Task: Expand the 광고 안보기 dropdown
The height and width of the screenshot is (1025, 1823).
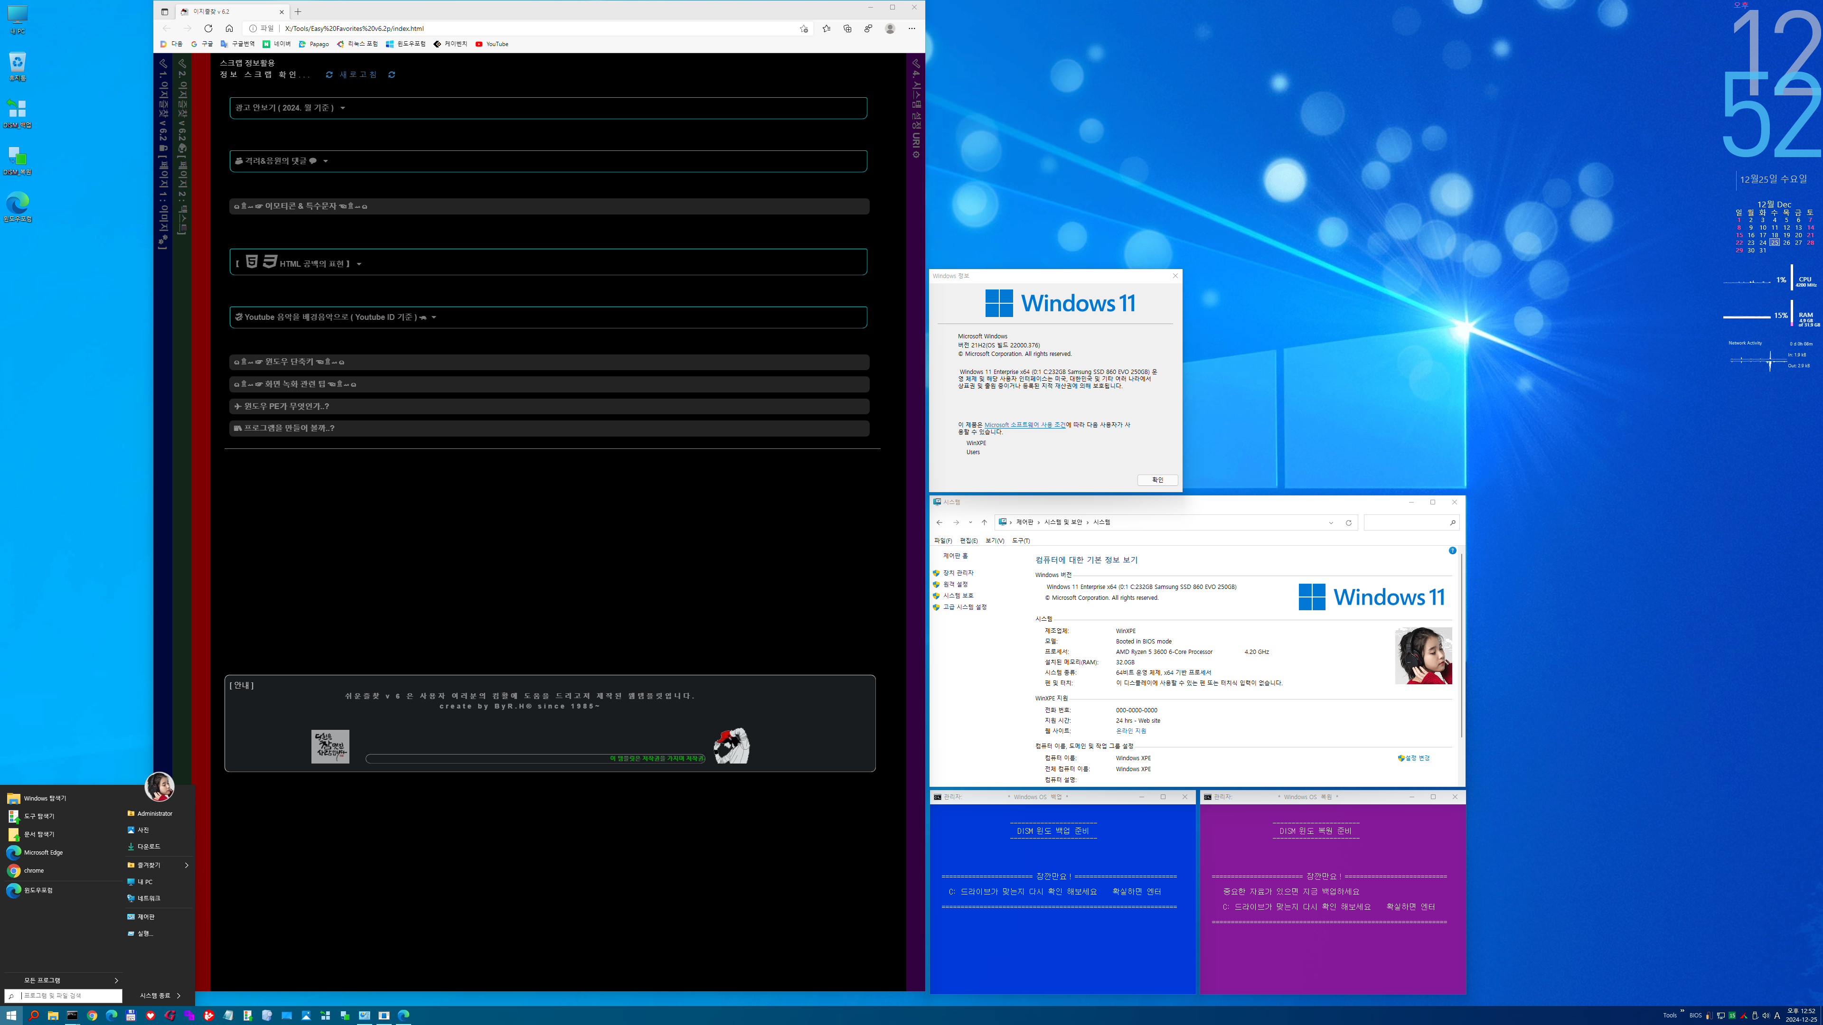Action: [x=548, y=108]
